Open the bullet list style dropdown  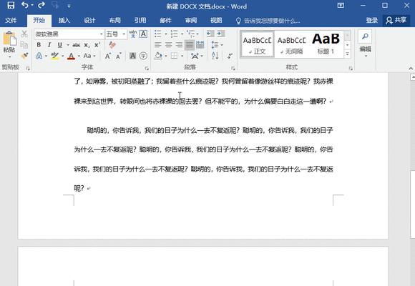(x=166, y=34)
